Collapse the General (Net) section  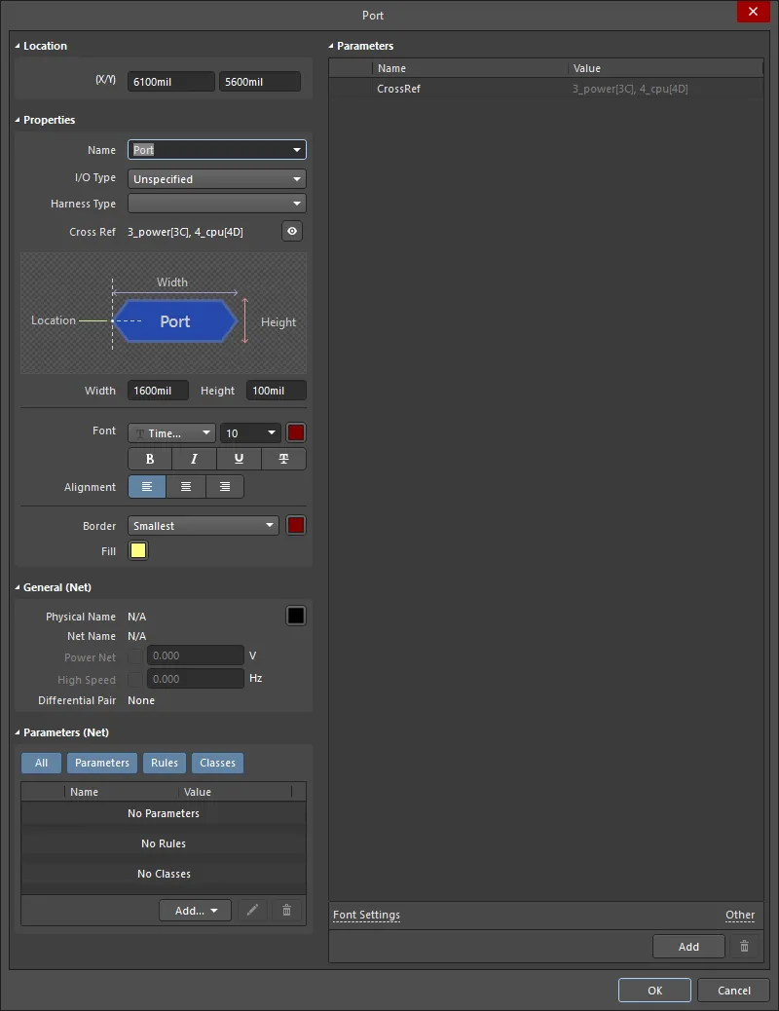[18, 587]
